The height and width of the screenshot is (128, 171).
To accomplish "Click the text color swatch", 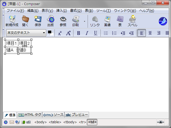I will click(50, 33).
